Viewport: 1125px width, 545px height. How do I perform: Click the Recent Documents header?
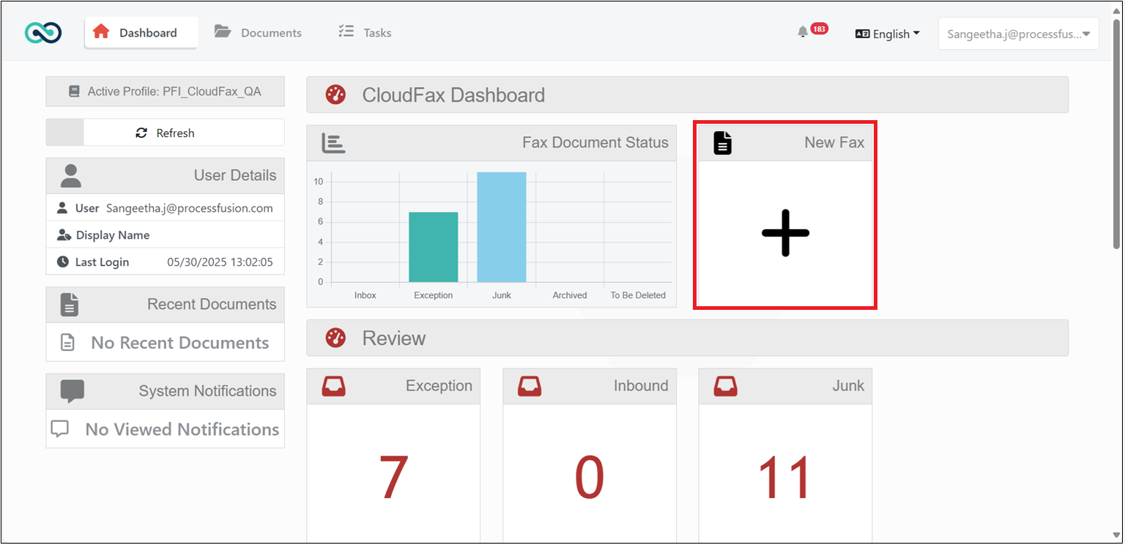click(165, 305)
